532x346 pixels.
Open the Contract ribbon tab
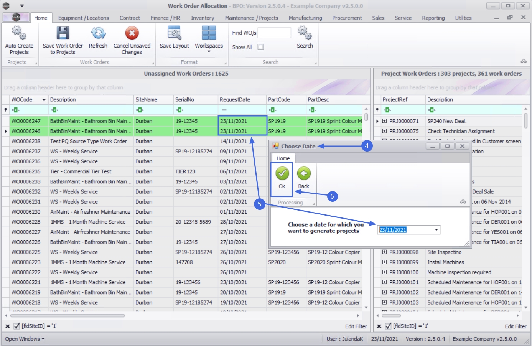(x=130, y=18)
